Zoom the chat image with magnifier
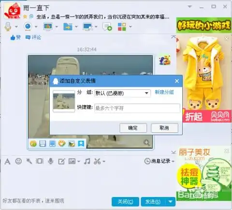Screen dimensions: 232x210 [x=146, y=142]
